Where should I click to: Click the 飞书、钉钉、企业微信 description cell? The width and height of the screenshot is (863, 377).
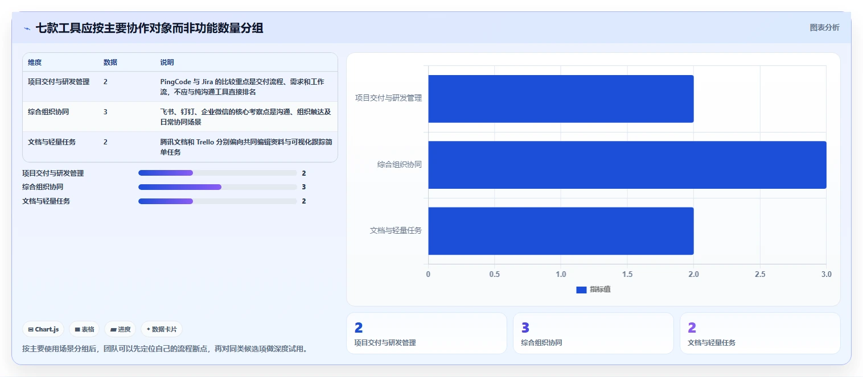245,117
